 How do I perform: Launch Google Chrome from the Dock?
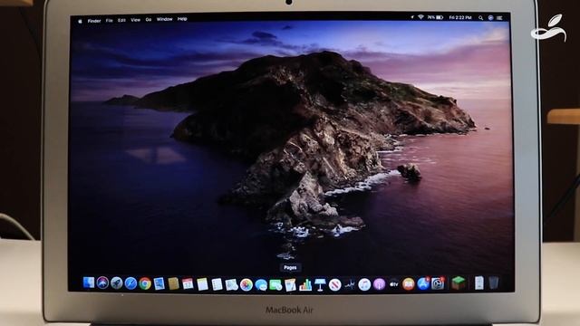pyautogui.click(x=145, y=283)
